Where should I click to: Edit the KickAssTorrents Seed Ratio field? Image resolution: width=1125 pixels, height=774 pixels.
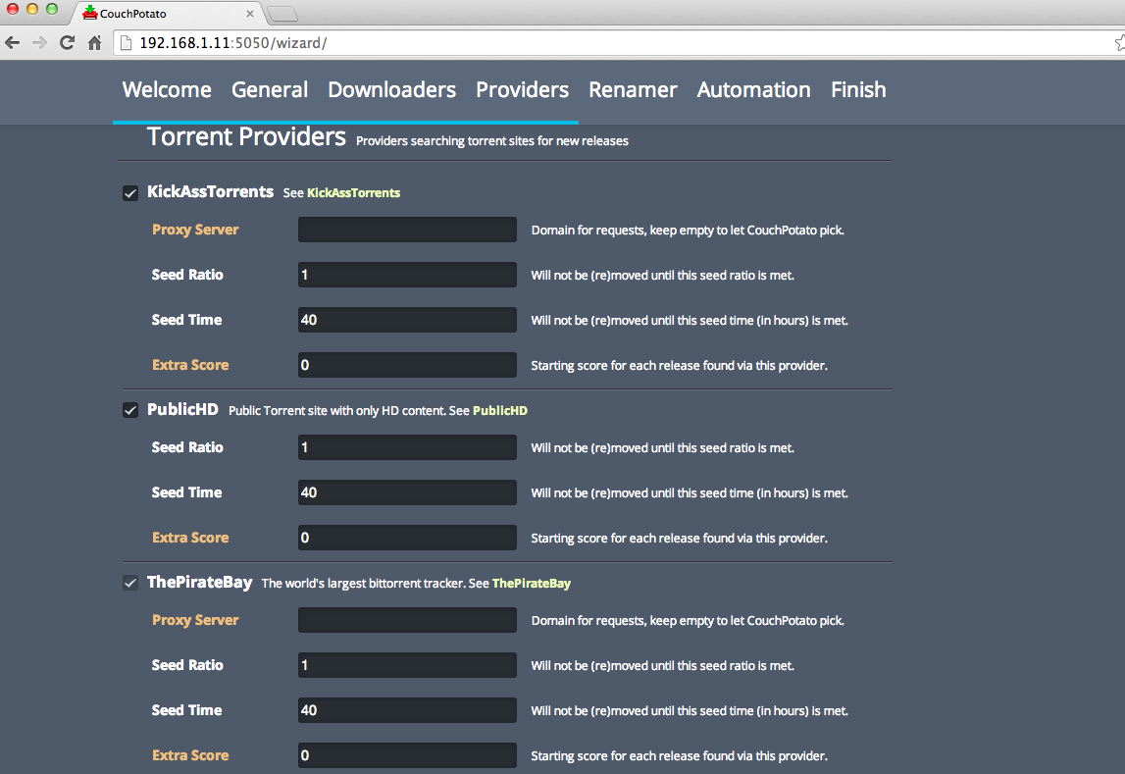click(x=407, y=275)
